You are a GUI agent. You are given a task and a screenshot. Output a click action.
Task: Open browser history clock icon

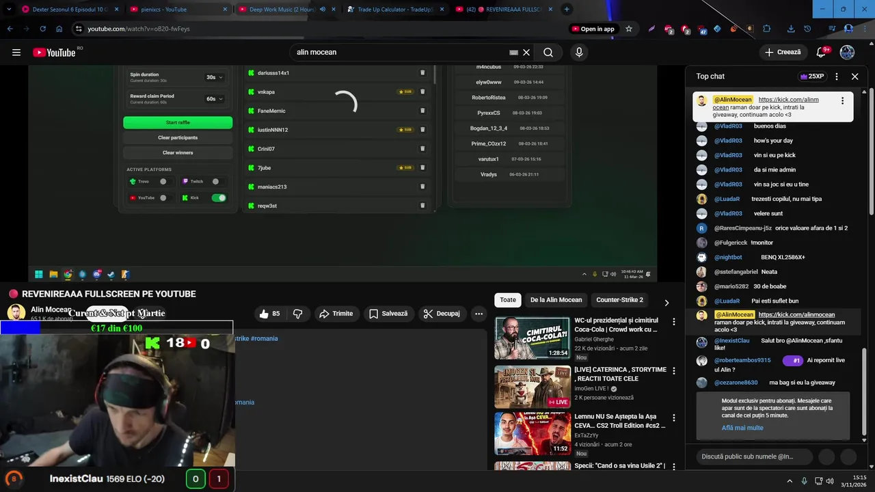(x=807, y=29)
